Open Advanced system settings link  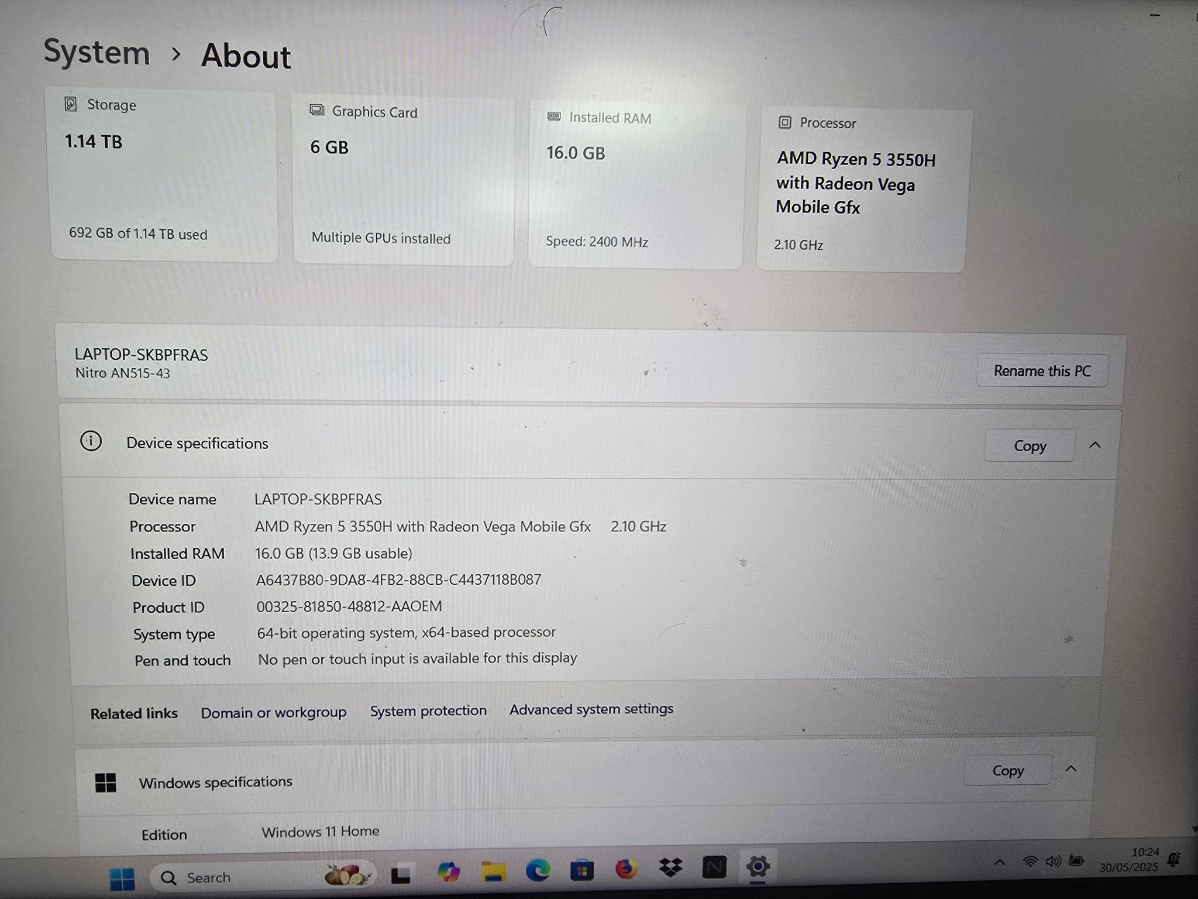pos(591,709)
